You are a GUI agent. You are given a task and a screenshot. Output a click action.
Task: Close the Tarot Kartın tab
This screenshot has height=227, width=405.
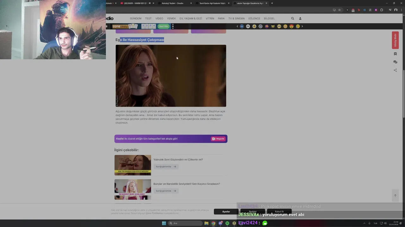(229, 3)
